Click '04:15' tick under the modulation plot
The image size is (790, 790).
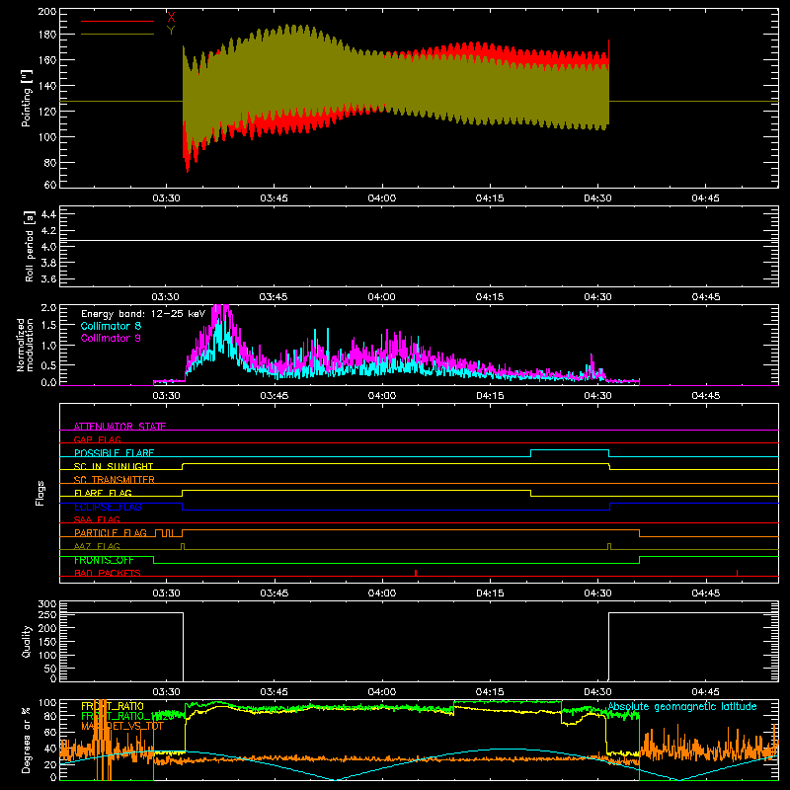click(490, 396)
